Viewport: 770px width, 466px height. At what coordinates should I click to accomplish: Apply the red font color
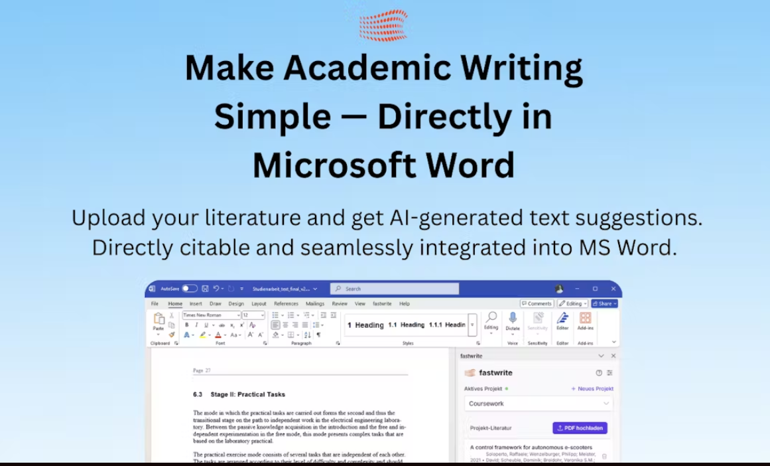218,335
